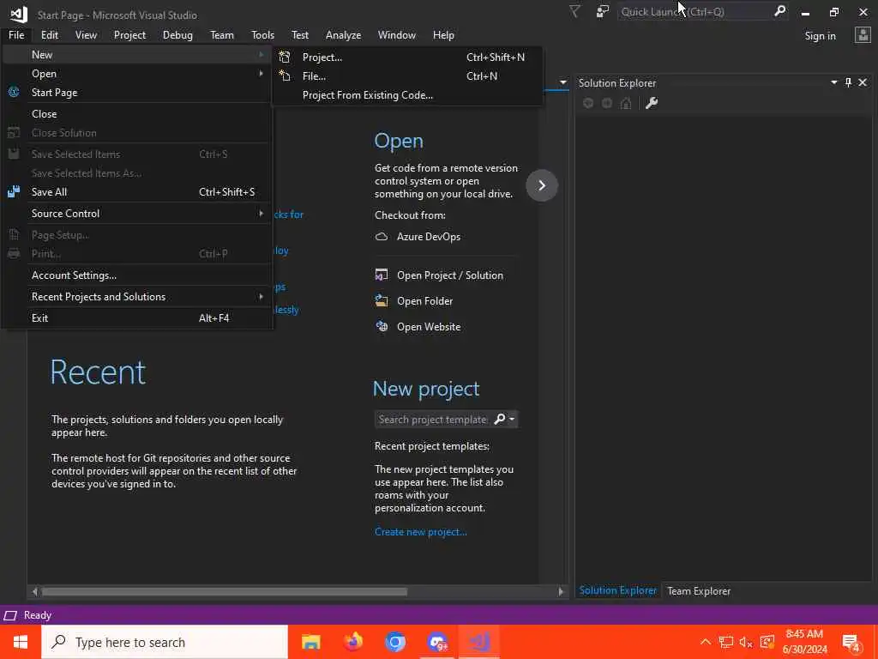Viewport: 878px width, 659px height.
Task: Click the Solution Explorer Back arrow icon
Action: tap(588, 103)
